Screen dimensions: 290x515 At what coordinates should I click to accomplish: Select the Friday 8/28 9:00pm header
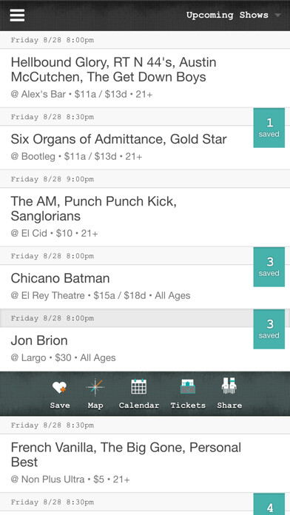145,179
